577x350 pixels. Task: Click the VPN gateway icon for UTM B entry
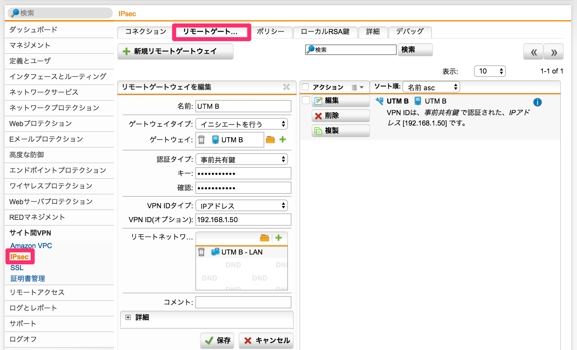tap(380, 101)
